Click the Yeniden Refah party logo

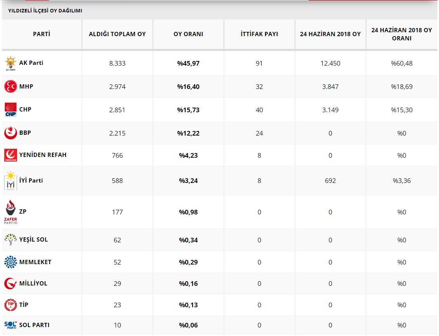[x=10, y=155]
